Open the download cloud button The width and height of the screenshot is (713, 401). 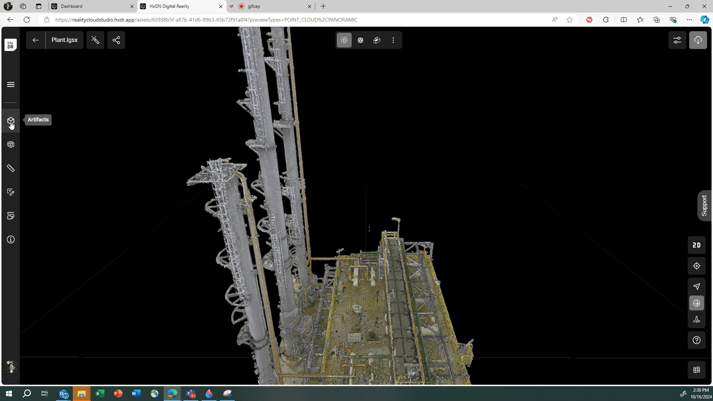698,40
